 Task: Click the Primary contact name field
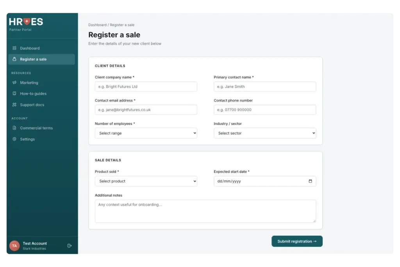(265, 86)
